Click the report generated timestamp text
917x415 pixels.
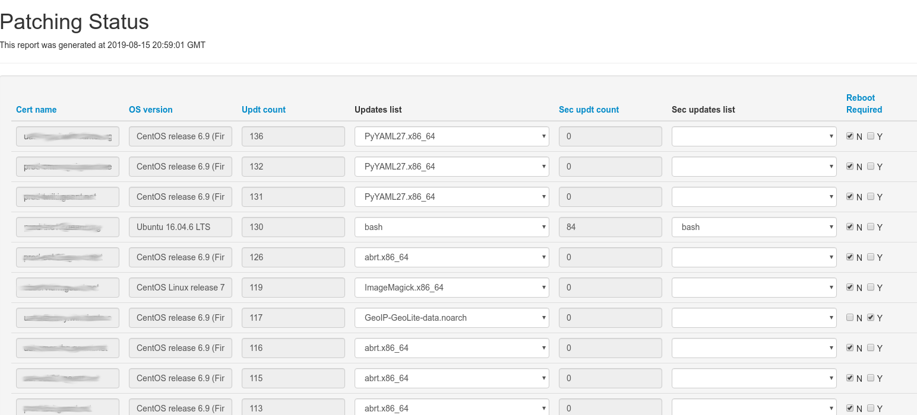103,45
